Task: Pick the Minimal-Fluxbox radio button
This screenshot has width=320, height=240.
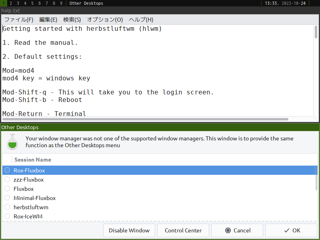Action: point(7,198)
